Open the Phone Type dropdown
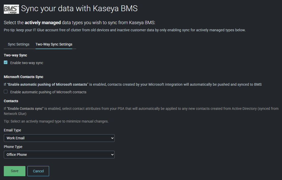 (59, 155)
